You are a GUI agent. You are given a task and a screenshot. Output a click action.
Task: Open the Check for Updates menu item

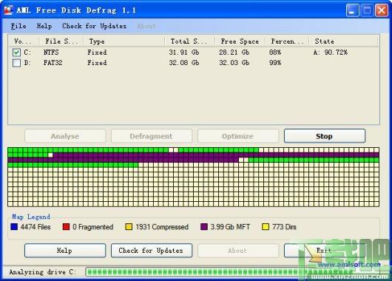pos(94,26)
